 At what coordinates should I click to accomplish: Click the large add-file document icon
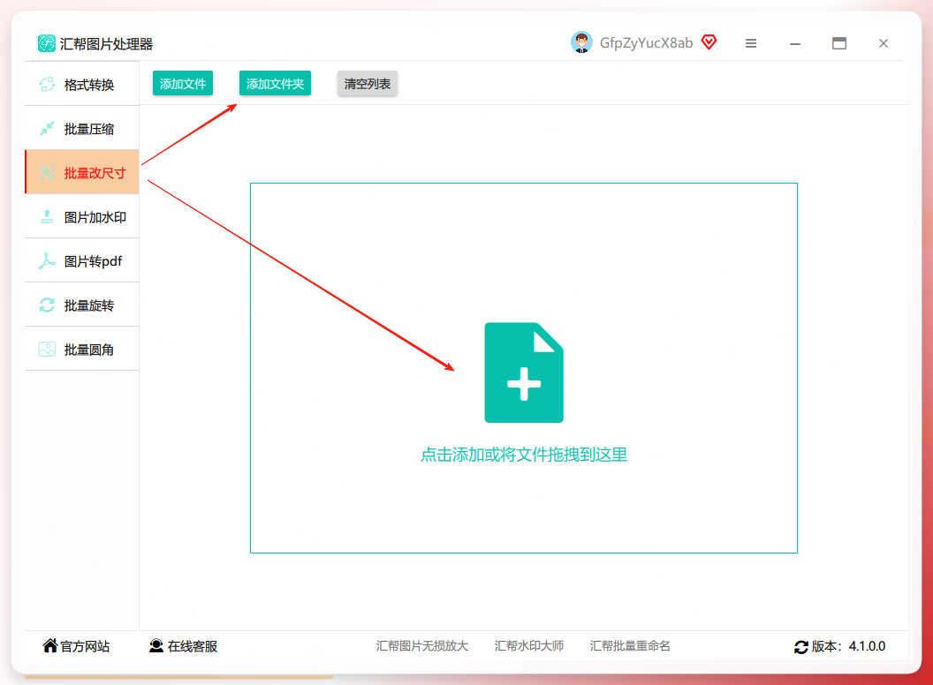[524, 373]
